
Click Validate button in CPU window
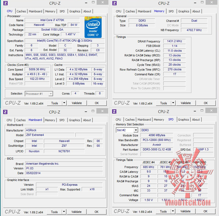coord(77,103)
